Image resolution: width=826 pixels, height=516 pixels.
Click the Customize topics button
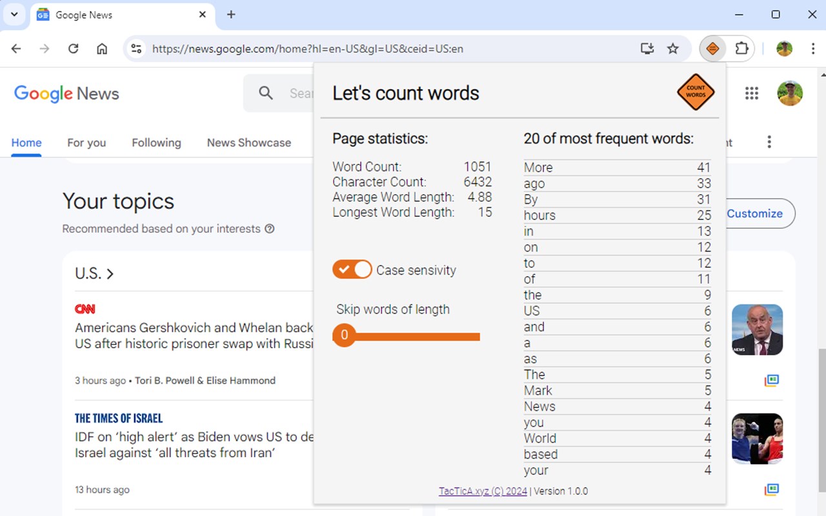[755, 213]
